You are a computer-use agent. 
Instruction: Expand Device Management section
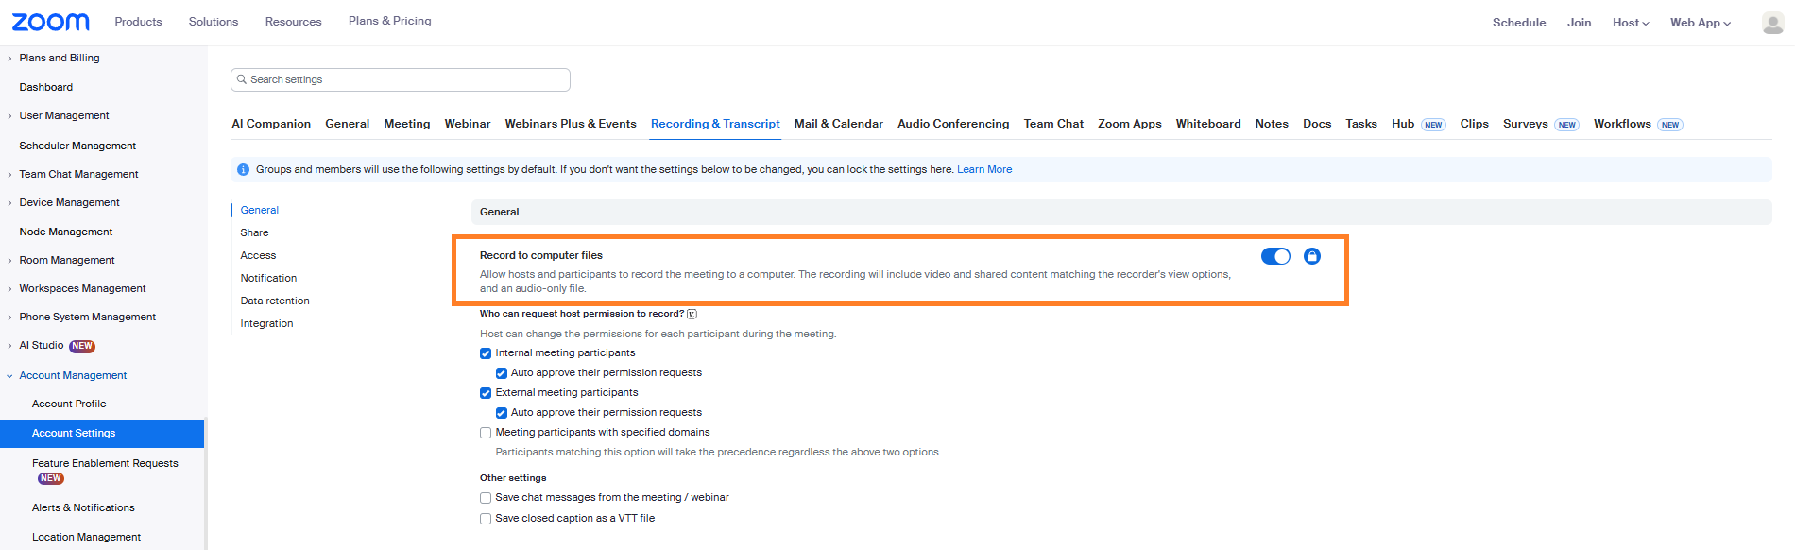pos(9,203)
